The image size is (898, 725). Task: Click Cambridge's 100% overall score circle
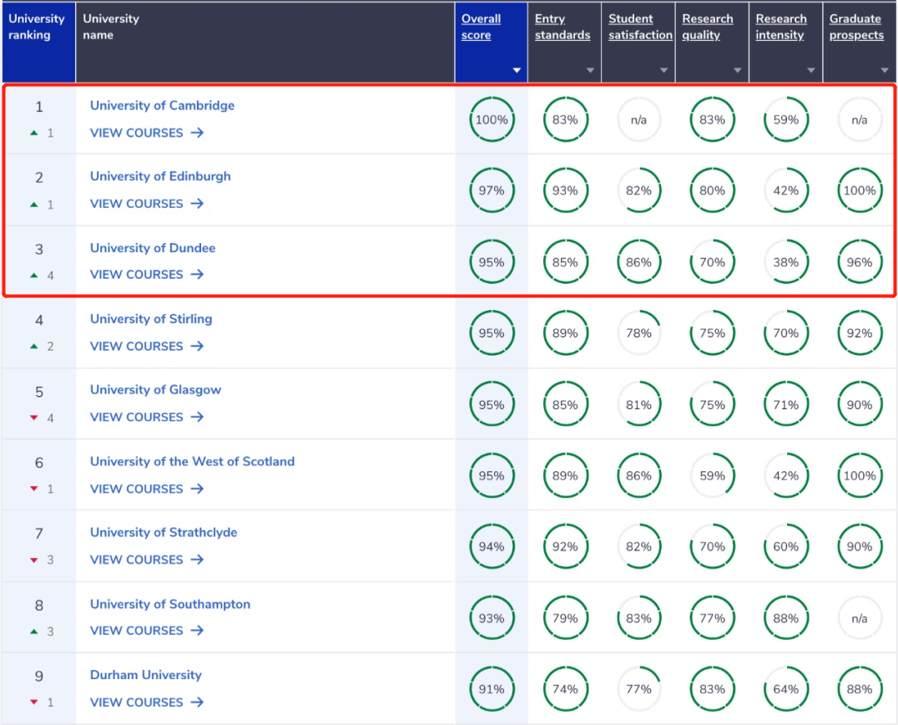pos(492,119)
